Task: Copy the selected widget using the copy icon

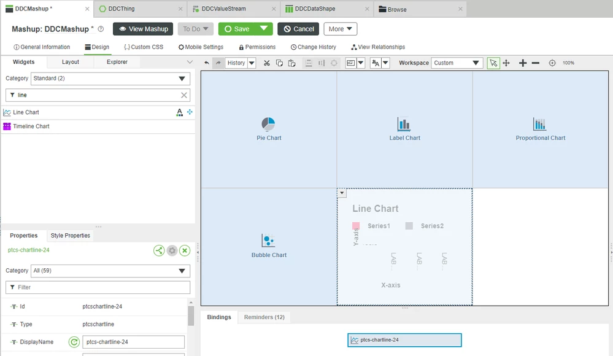Action: coord(279,63)
